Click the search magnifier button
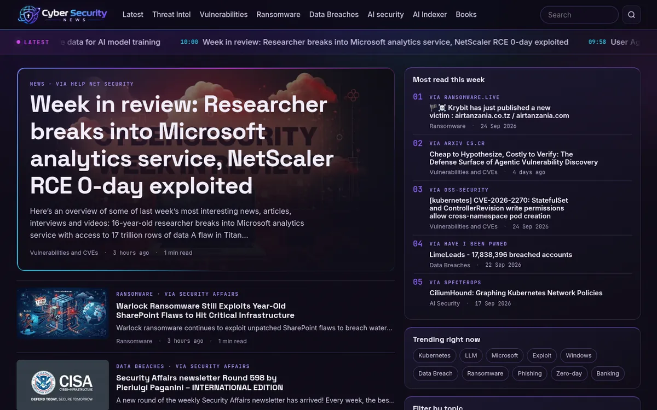The image size is (657, 410). 631,15
